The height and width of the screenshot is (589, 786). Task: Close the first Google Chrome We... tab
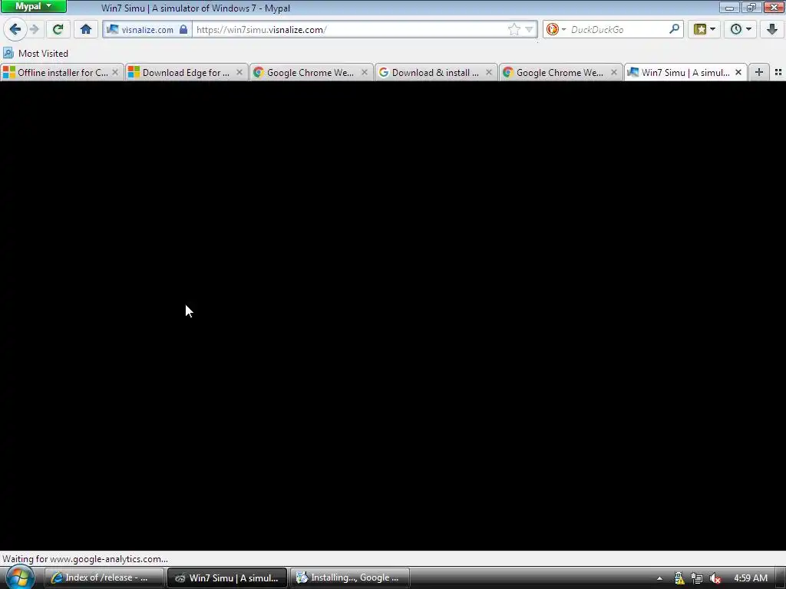tap(364, 73)
